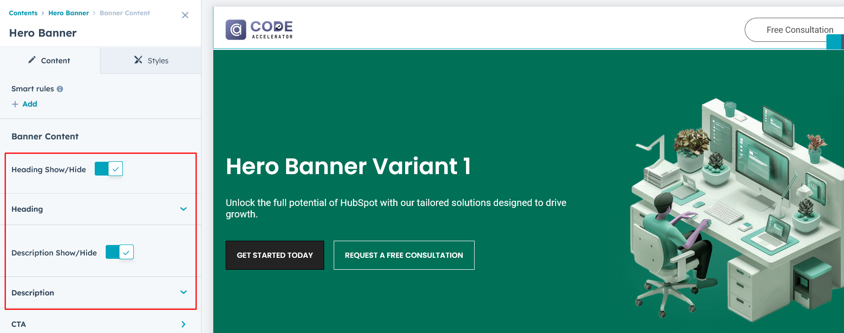Click the Code Accelerator logo
844x333 pixels.
pos(259,29)
